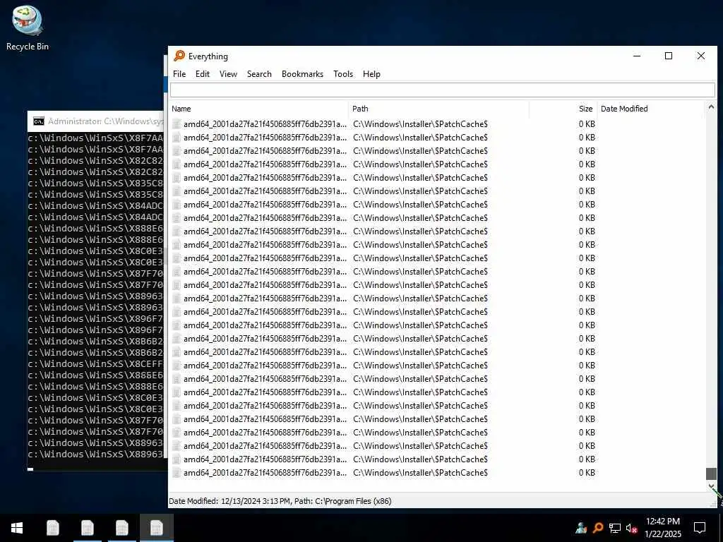The width and height of the screenshot is (723, 542).
Task: Sort results by Date Modified column
Action: click(x=651, y=109)
